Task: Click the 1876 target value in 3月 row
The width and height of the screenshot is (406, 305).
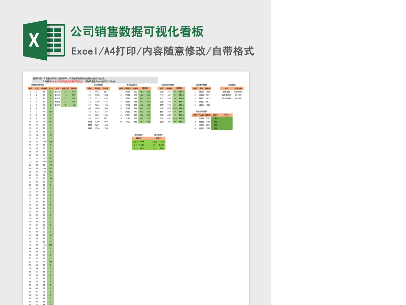Action: pyautogui.click(x=106, y=98)
